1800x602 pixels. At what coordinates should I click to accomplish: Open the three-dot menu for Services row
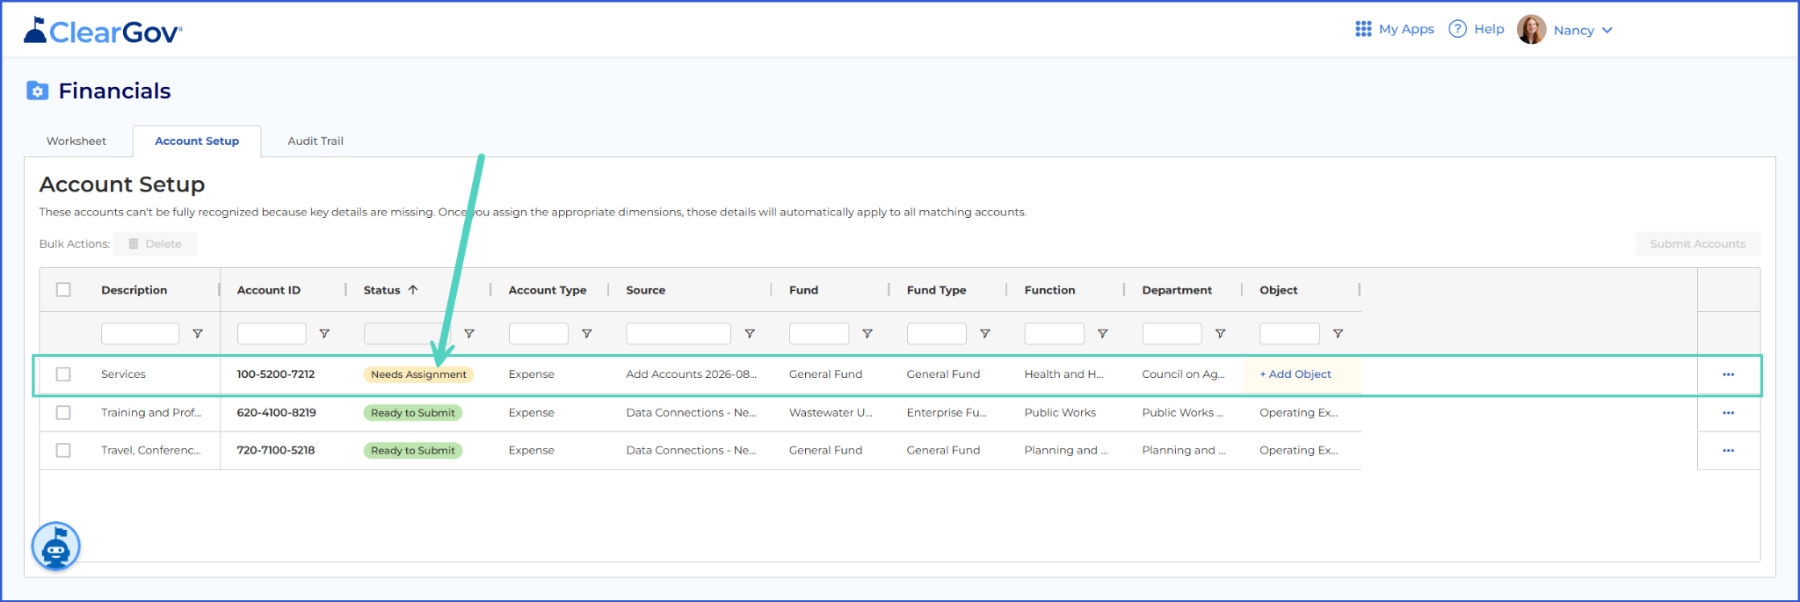[1728, 374]
